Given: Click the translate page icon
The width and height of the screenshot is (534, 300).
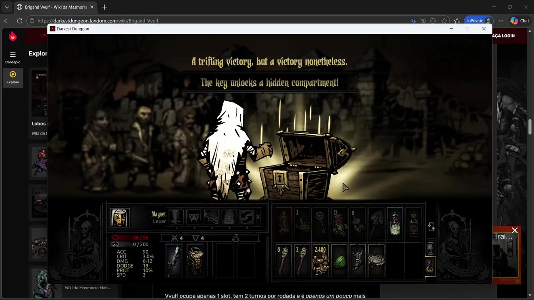Looking at the screenshot, I should (413, 21).
